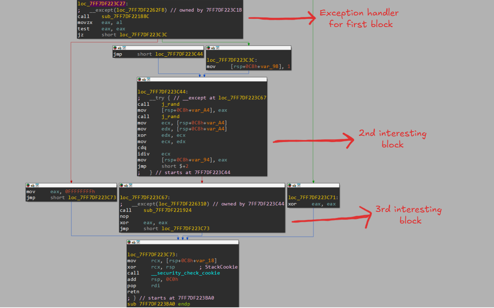
Task: Open the node color swatch on loc_7FF7DF223C73 block
Action: 129,242
